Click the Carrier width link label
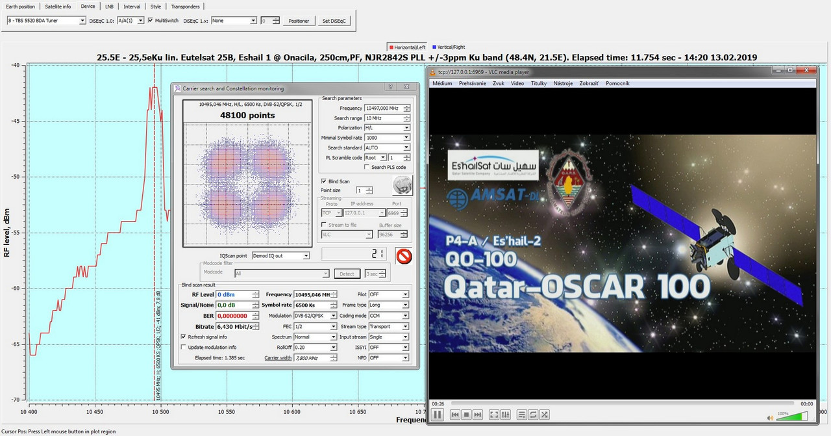This screenshot has width=831, height=436. (277, 357)
